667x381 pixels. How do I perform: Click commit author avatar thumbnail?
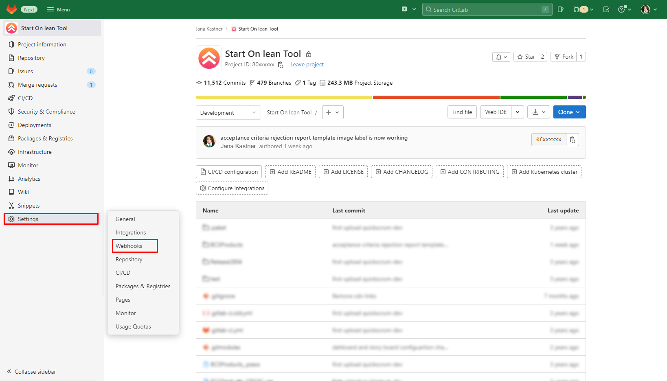[x=209, y=141]
